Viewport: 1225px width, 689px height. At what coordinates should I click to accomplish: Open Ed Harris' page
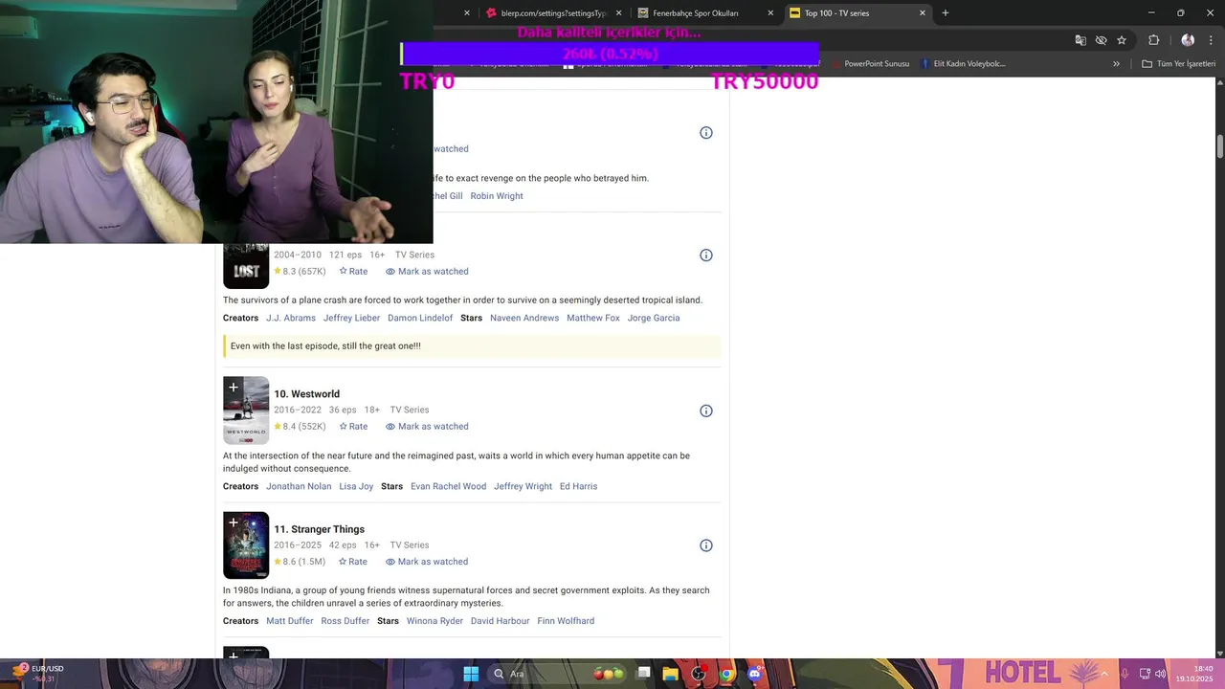point(578,486)
